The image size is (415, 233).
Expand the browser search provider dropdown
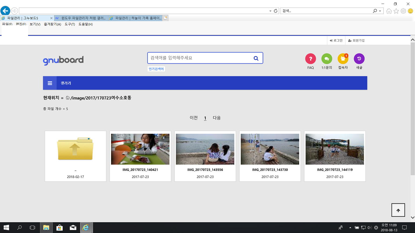point(380,11)
